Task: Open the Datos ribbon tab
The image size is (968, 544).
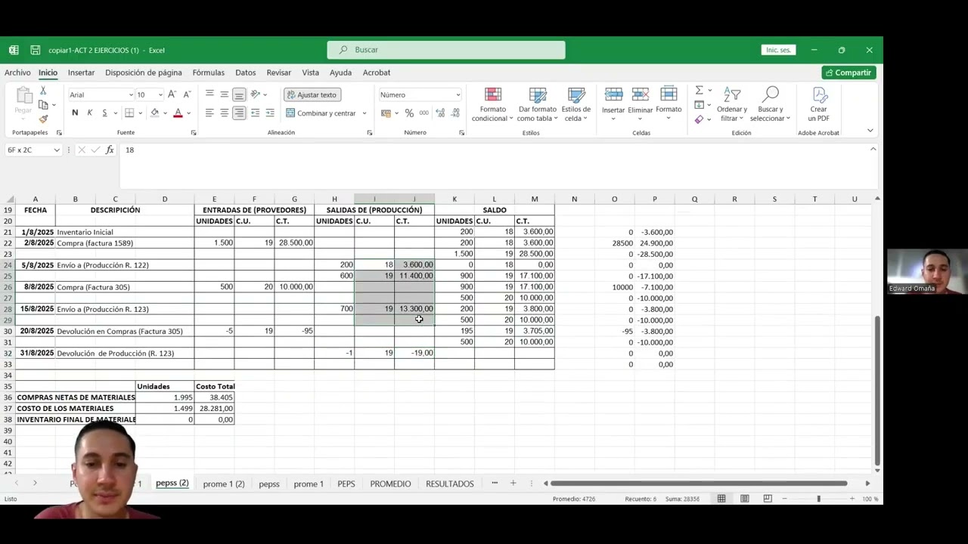Action: 245,73
